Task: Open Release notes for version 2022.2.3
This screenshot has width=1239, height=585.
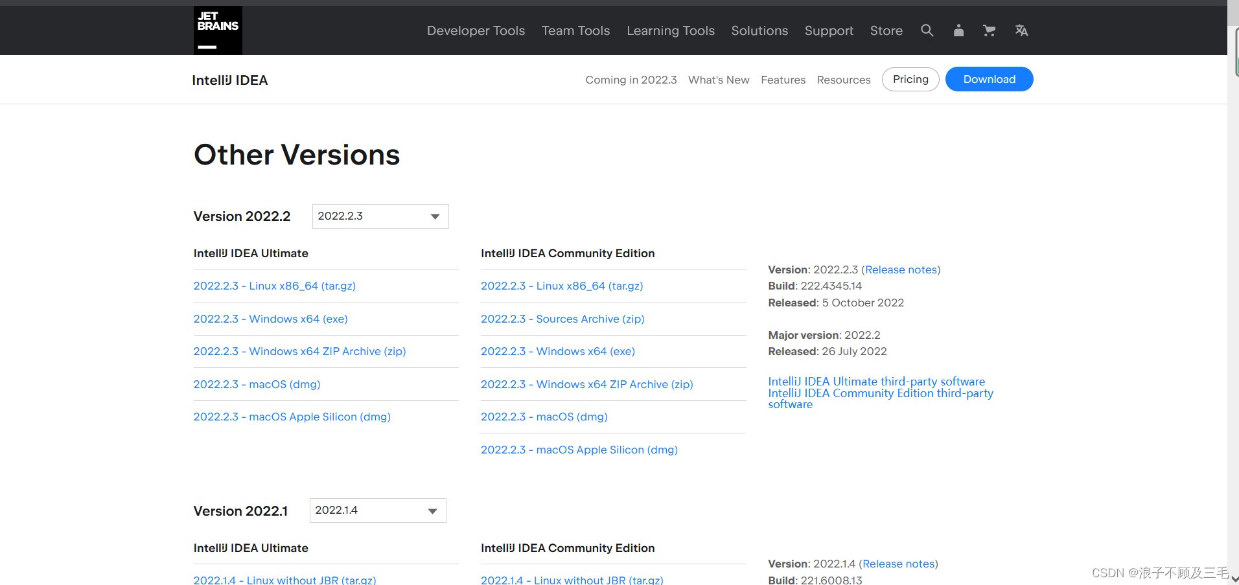Action: [901, 270]
